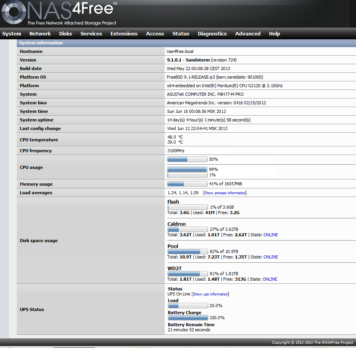Select load averages 1.24, 1.14, 1.09
Image resolution: width=356 pixels, height=348 pixels.
[183, 193]
